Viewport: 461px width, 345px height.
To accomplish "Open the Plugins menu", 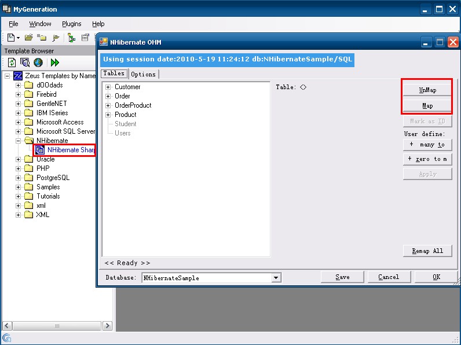I will click(x=71, y=24).
